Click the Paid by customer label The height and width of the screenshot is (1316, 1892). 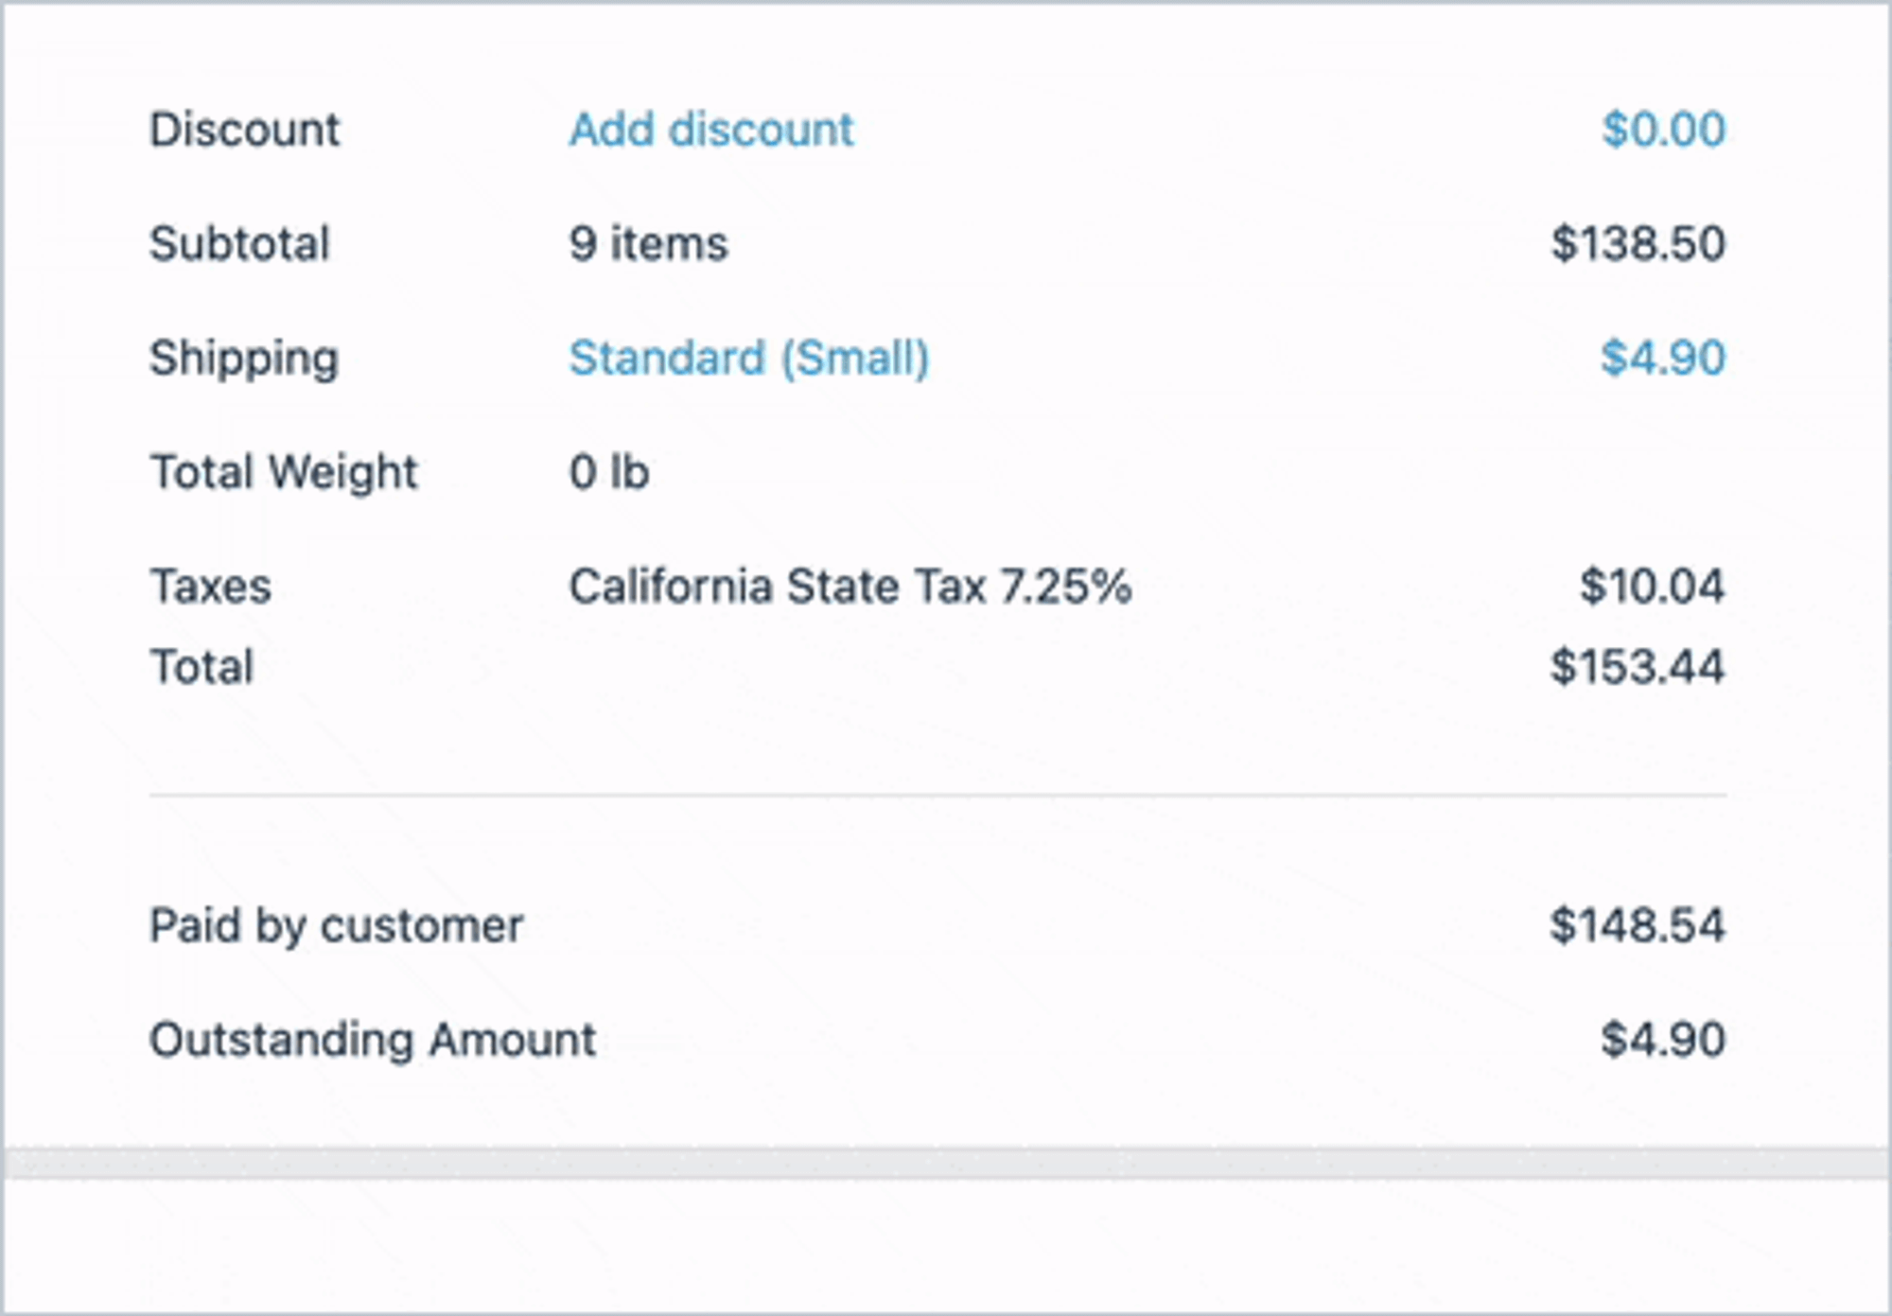click(x=336, y=925)
